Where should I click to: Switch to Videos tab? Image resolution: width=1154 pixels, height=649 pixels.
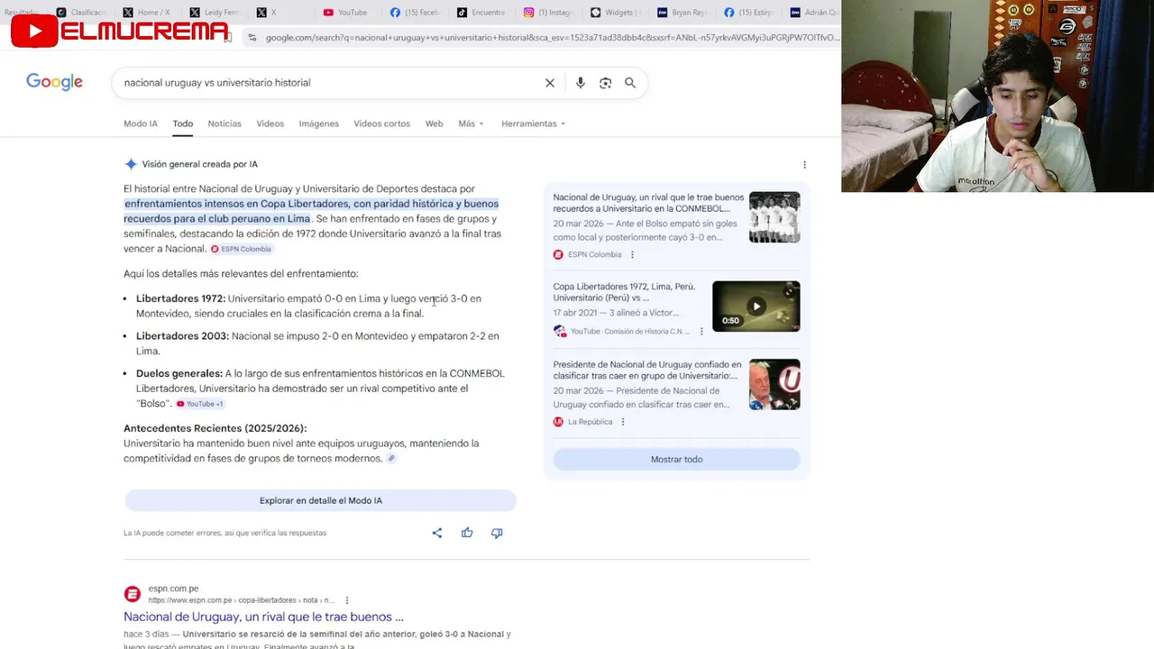[270, 123]
